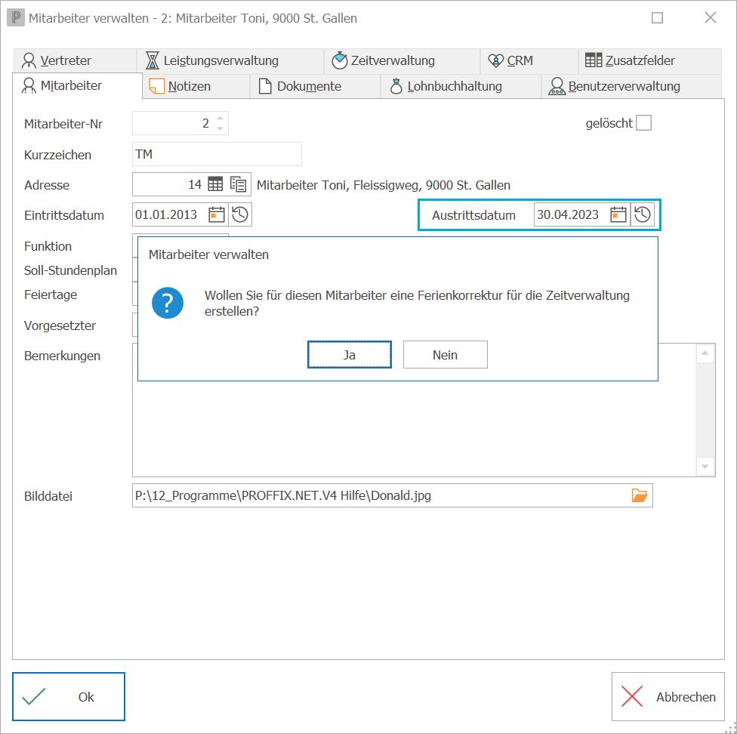
Task: Open the address details list icon
Action: (x=239, y=184)
